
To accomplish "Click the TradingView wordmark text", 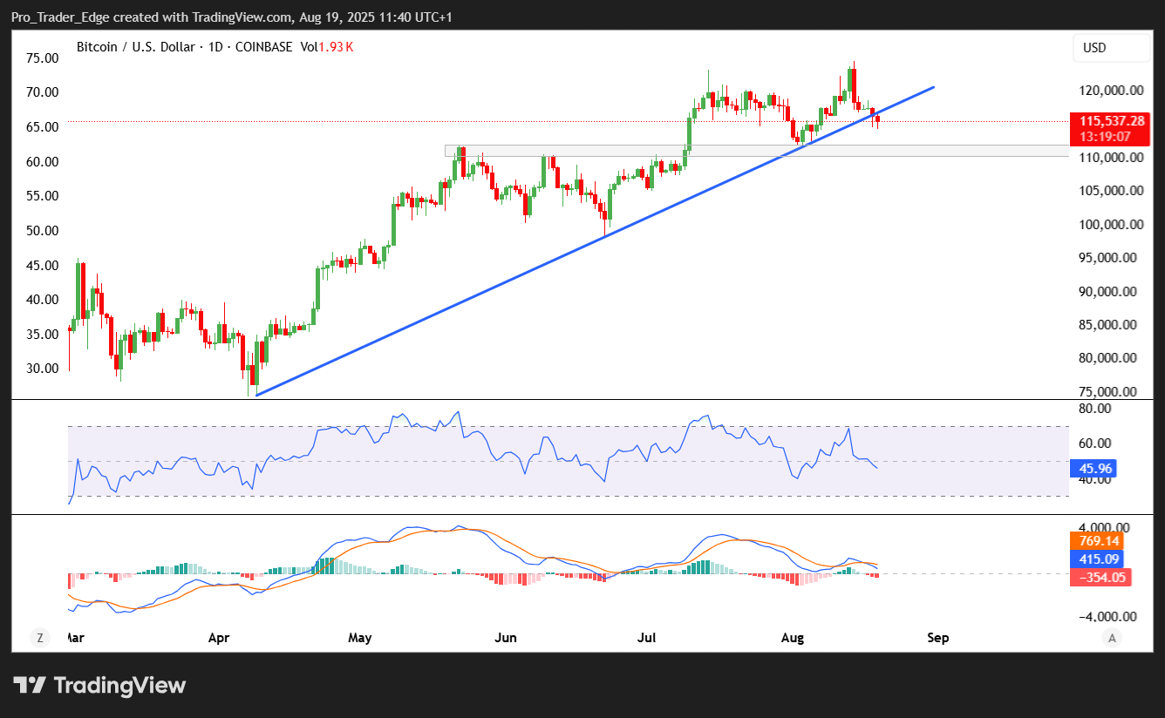I will click(x=120, y=686).
